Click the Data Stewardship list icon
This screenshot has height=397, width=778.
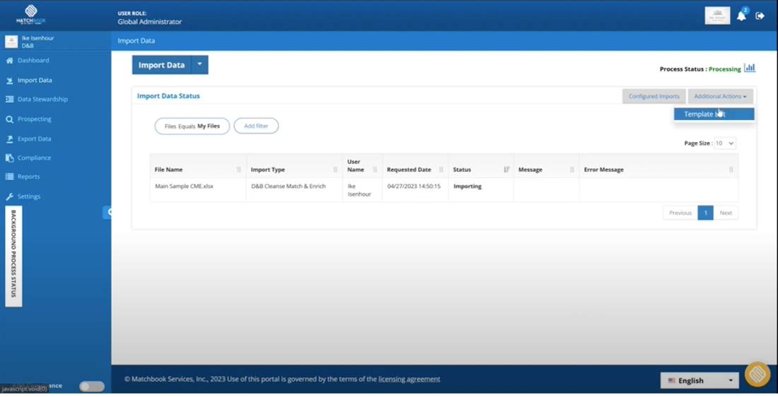click(9, 99)
